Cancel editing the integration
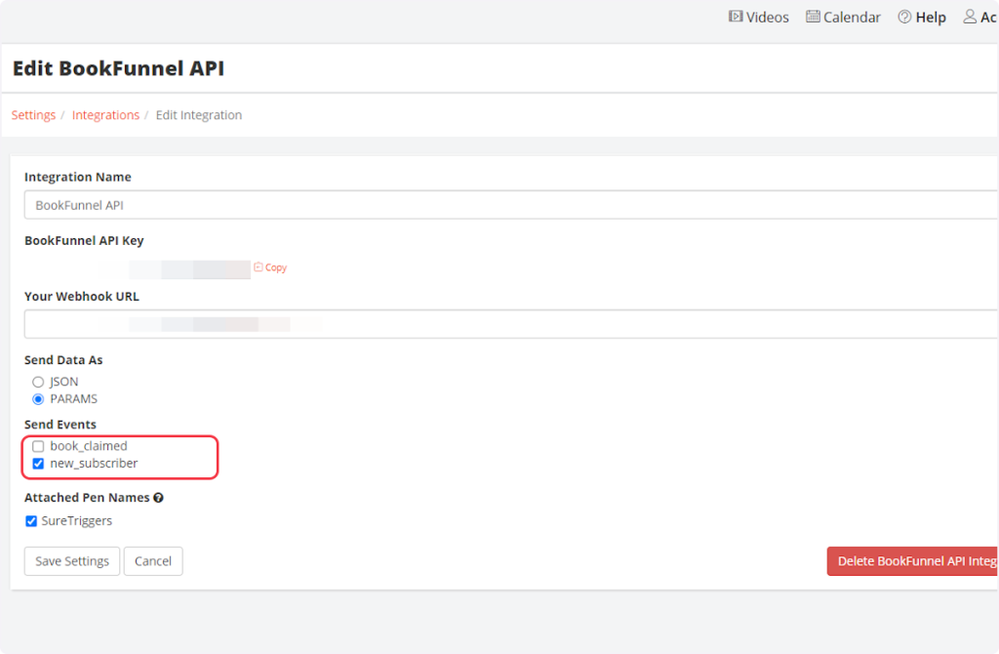 153,561
